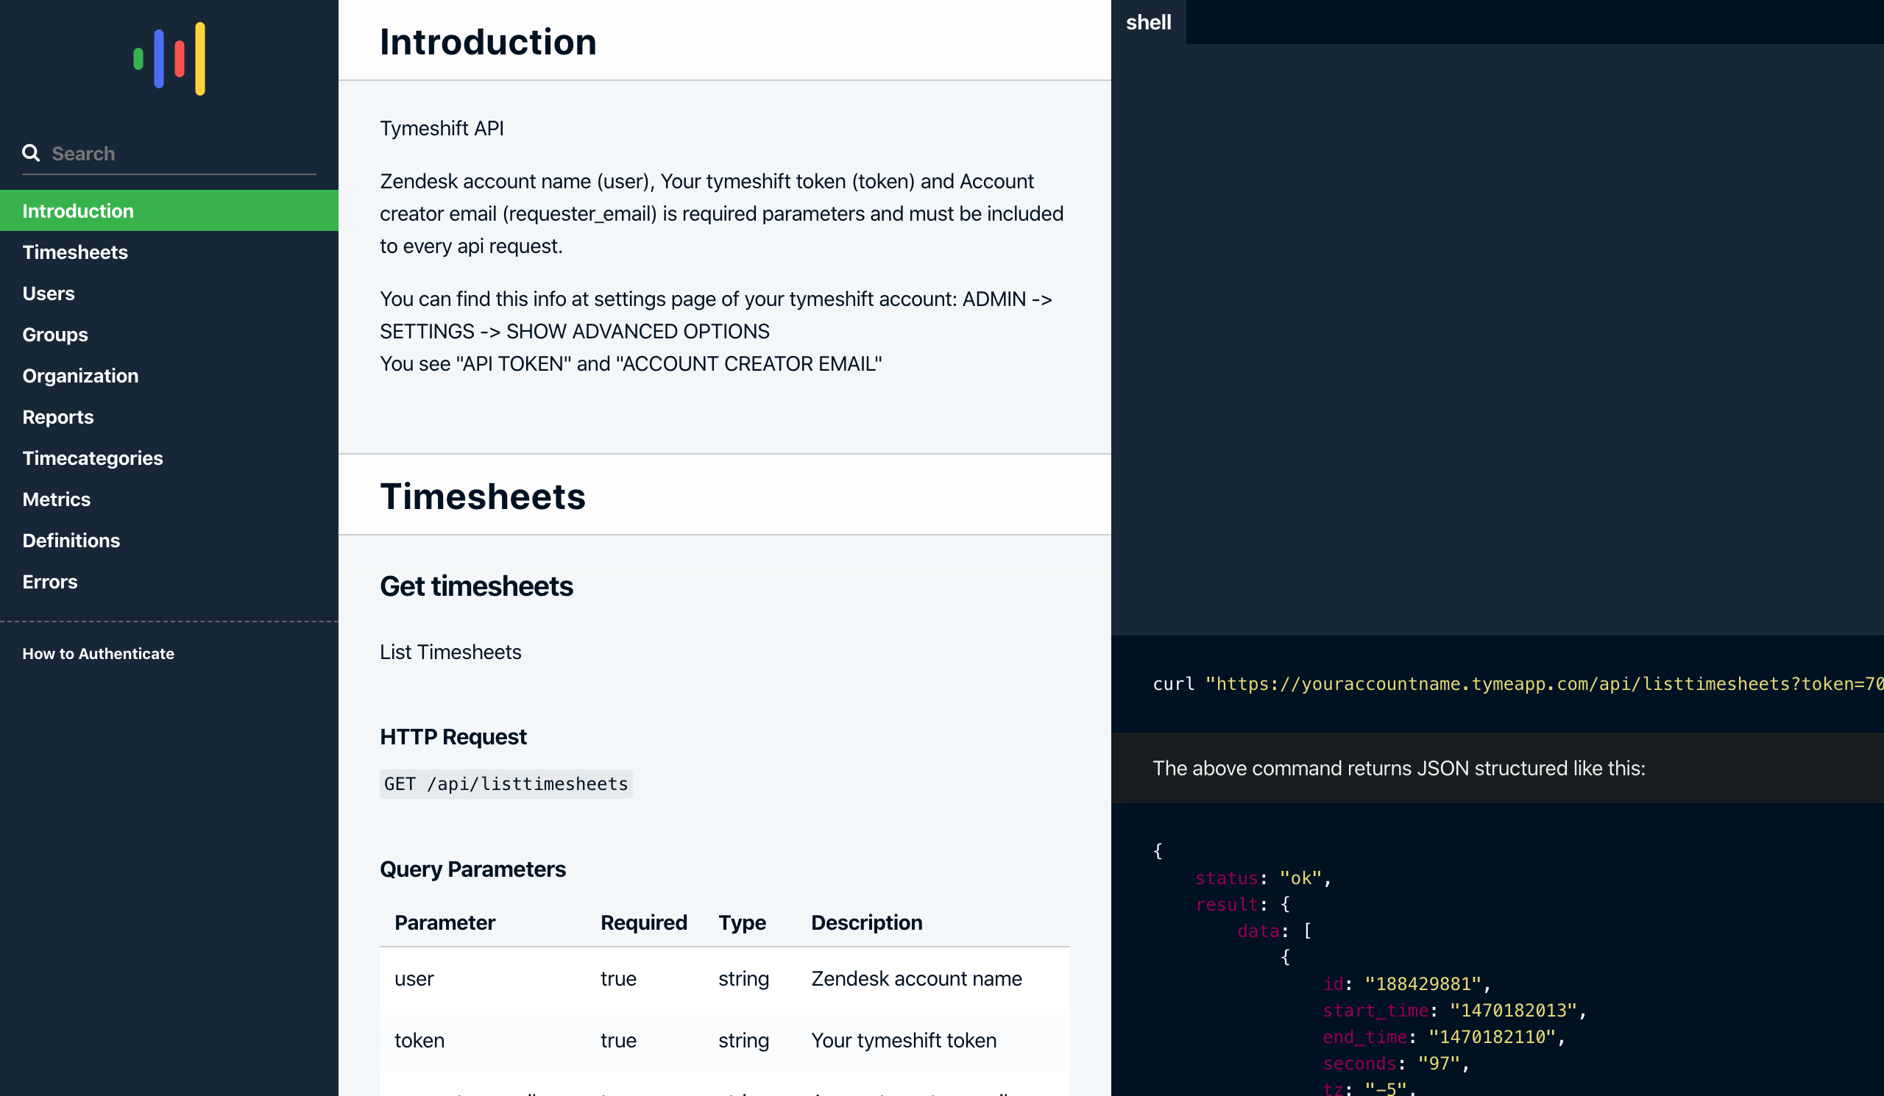Viewport: 1884px width, 1096px height.
Task: Go to the Definitions section
Action: click(169, 539)
